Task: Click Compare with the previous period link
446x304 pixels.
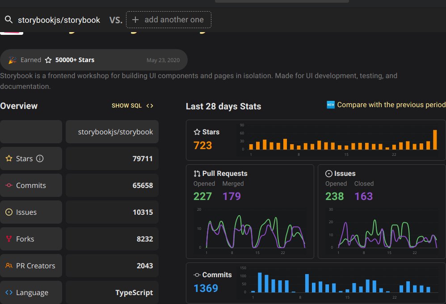Action: [x=391, y=105]
